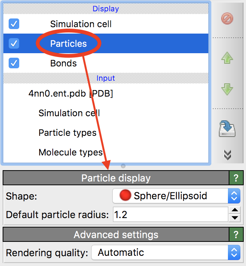Image resolution: width=246 pixels, height=266 pixels.
Task: Open the Rendering quality dropdown
Action: 165,252
